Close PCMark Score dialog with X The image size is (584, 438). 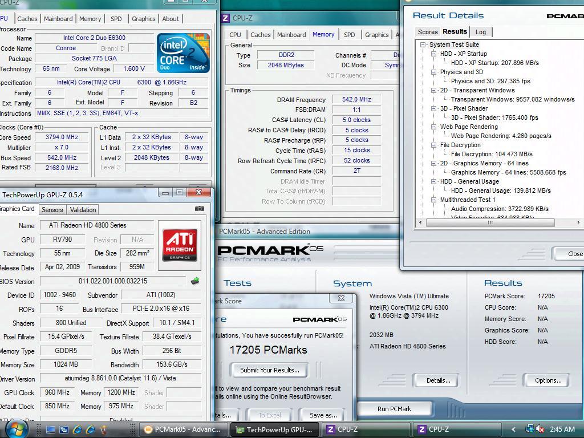point(341,298)
